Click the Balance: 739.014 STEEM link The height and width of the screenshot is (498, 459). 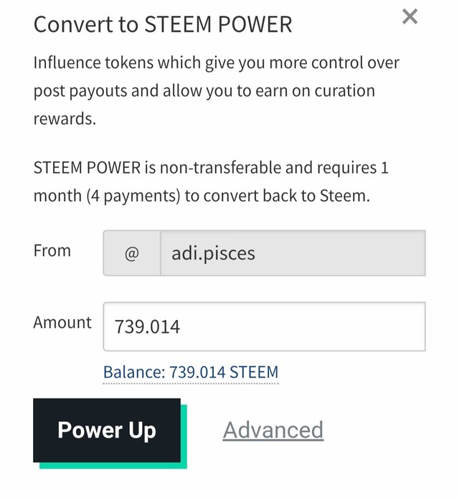[x=191, y=372]
